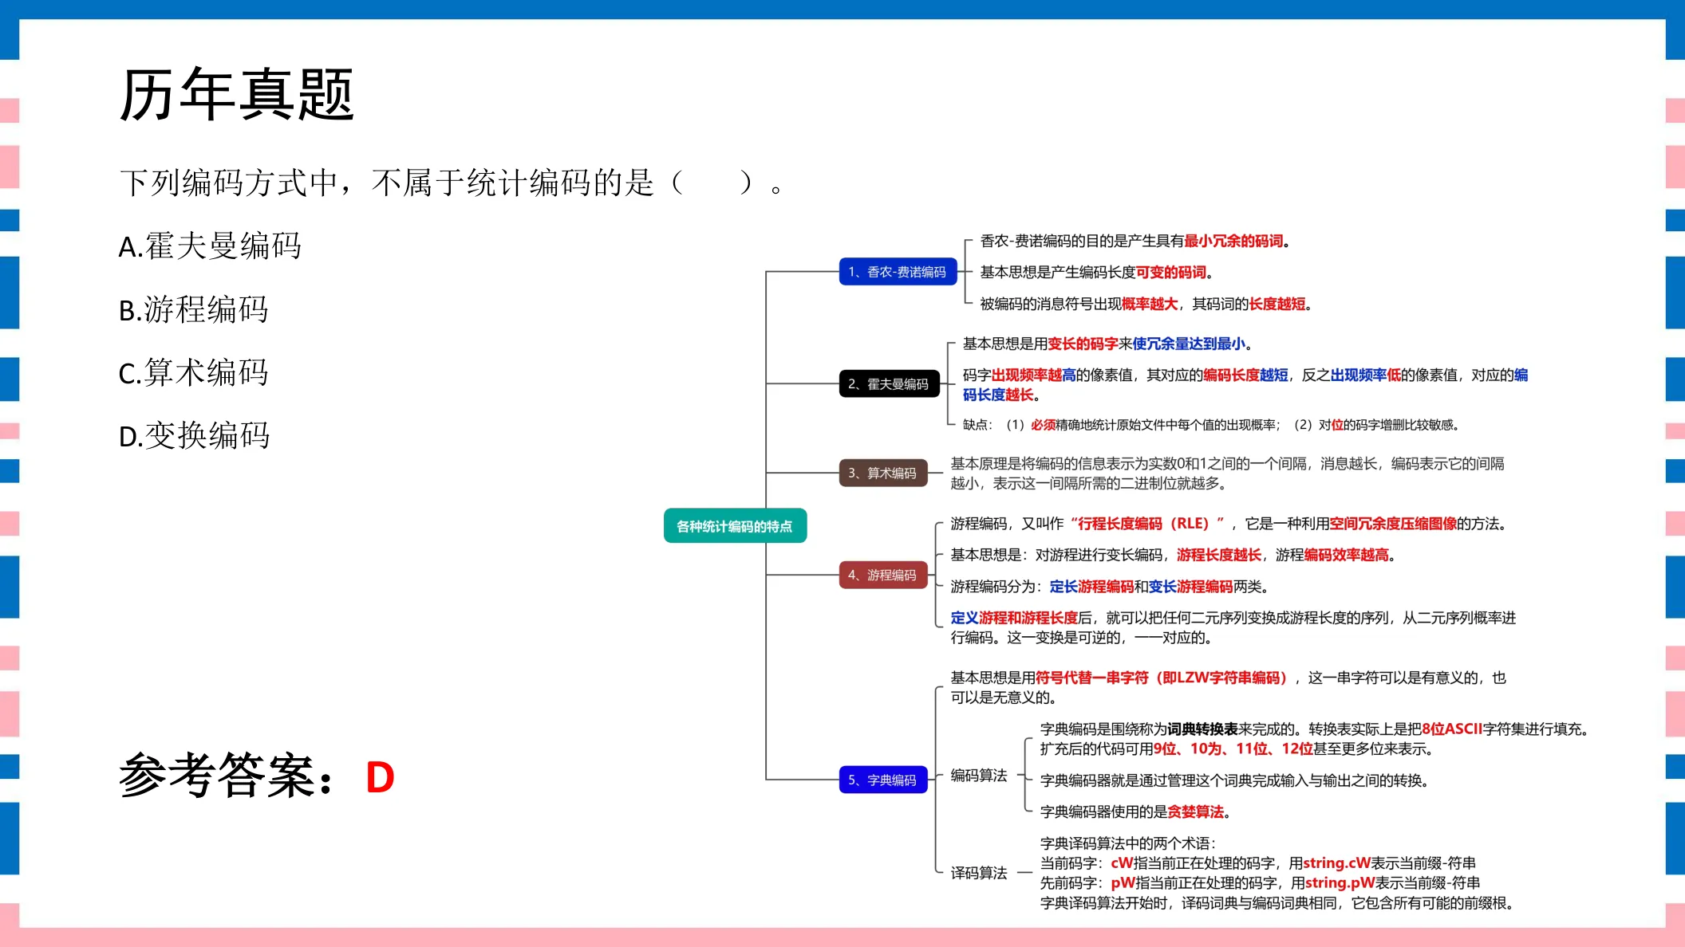Click the 先前码字 pW definition line
Viewport: 1685px width, 947px height.
pos(1261,883)
